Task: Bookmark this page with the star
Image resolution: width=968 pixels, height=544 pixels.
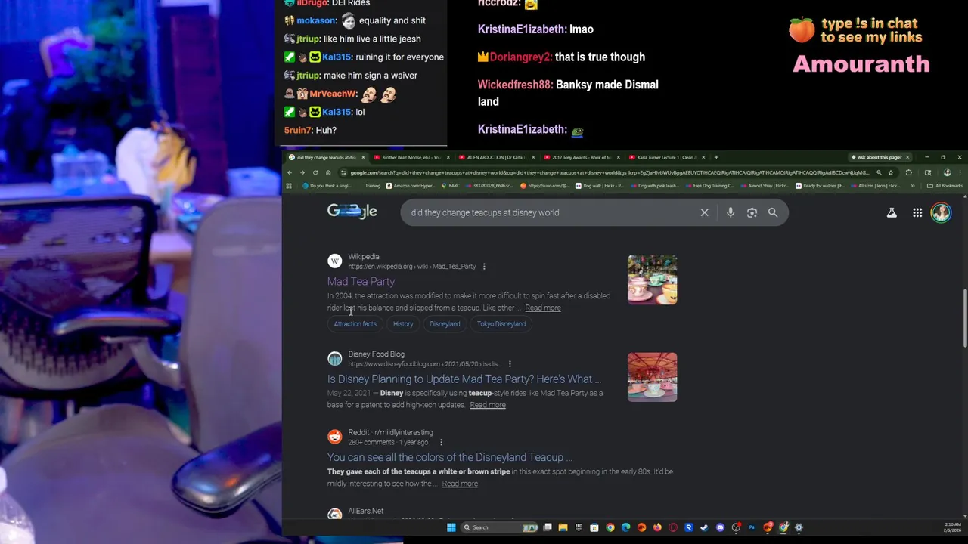Action: [x=890, y=172]
